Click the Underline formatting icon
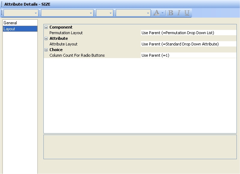This screenshot has width=240, height=174. (187, 13)
